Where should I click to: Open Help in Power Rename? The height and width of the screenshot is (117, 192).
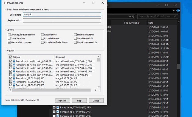pyautogui.click(x=79, y=101)
